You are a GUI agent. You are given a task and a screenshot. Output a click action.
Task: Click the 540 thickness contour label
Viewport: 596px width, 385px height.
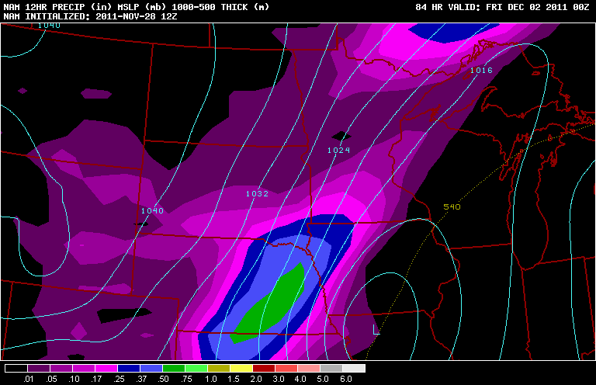(452, 206)
